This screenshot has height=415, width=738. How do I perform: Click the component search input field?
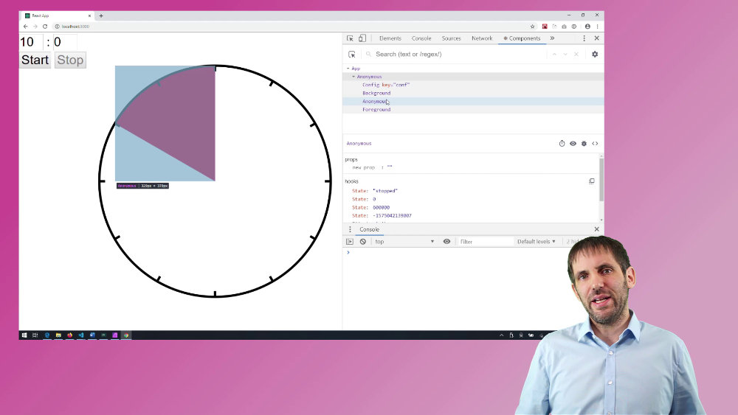[x=458, y=54]
